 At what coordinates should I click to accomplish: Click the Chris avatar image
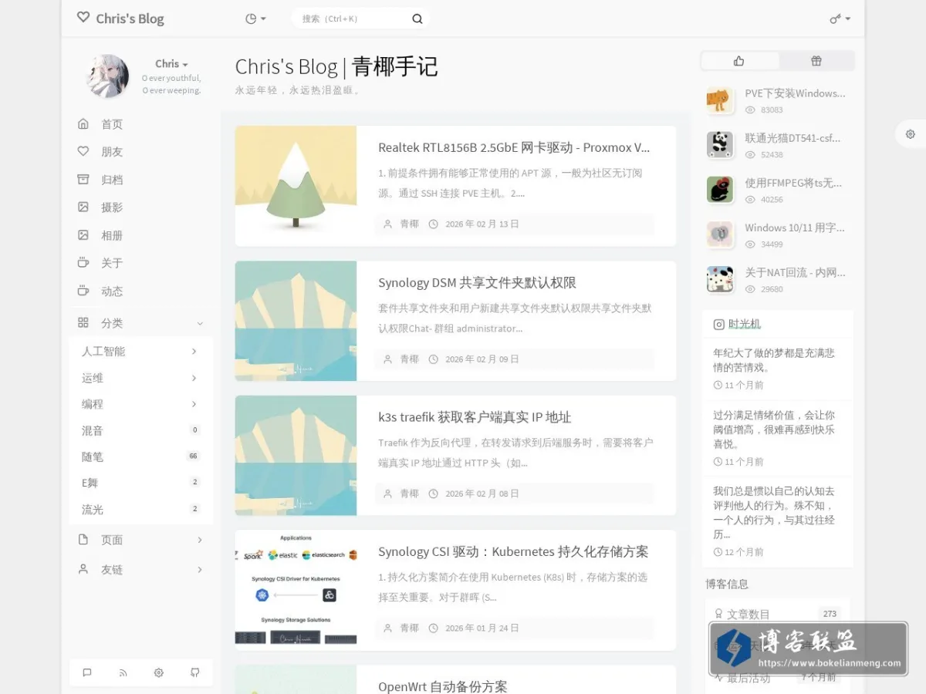pyautogui.click(x=107, y=76)
